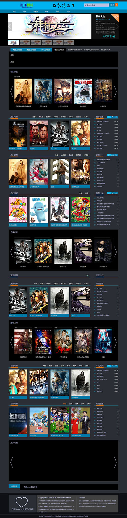This screenshot has height=518, width=127.
Task: Select 动作片 filter in 热门电影
Action: point(41,117)
